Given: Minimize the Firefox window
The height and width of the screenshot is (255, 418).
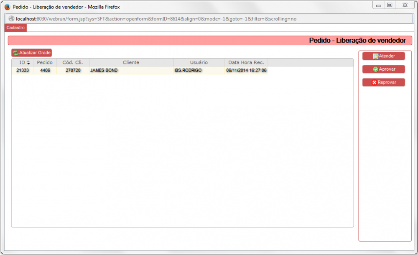Looking at the screenshot, I should click(x=378, y=5).
